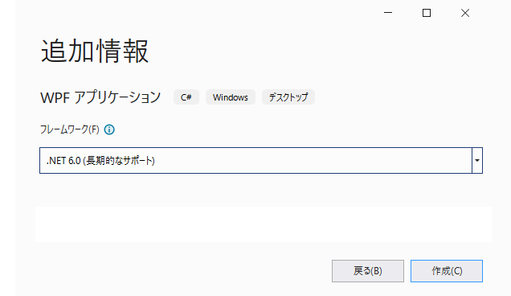Click the empty white panel below framework selector
This screenshot has height=296, width=511.
tap(264, 224)
